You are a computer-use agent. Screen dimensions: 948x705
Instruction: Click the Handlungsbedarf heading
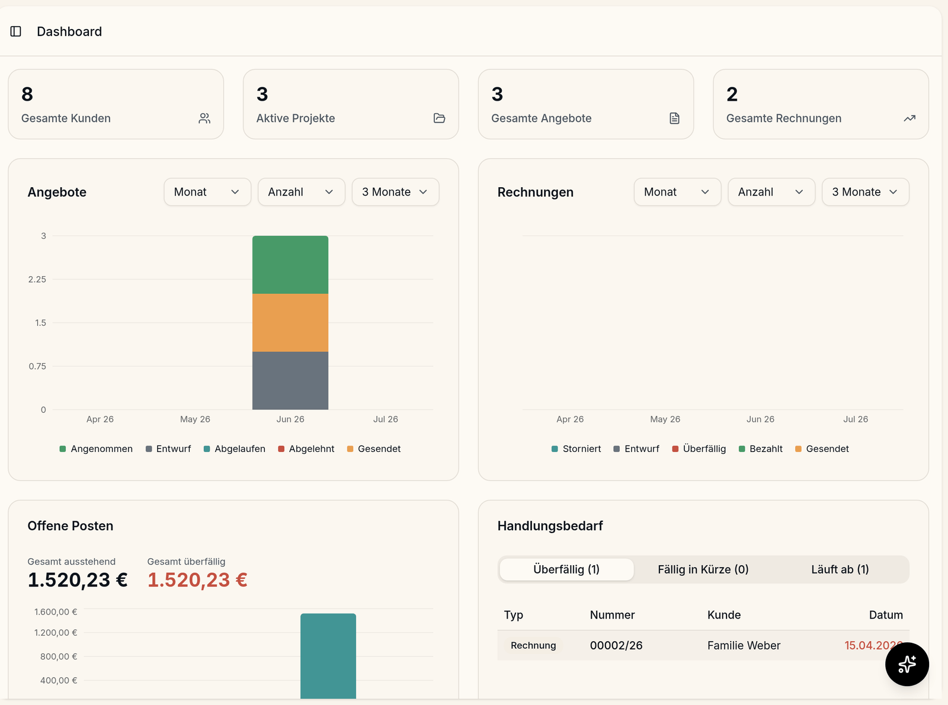(550, 526)
